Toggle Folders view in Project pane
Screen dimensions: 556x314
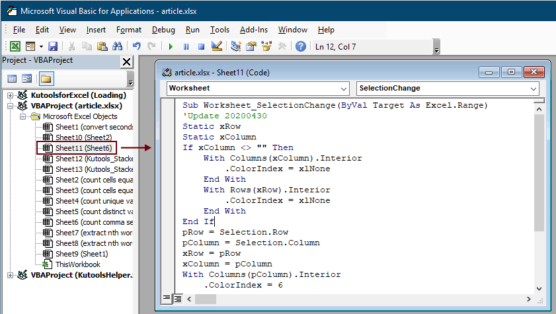click(46, 79)
